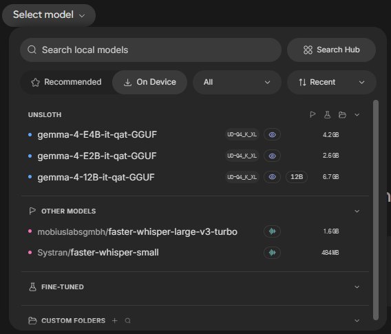
Task: Click the flask icon in Unsloth header
Action: [327, 115]
